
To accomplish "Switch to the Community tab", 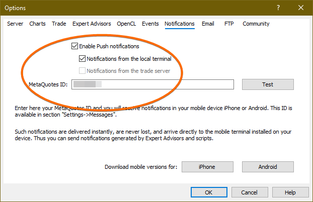I will [256, 24].
